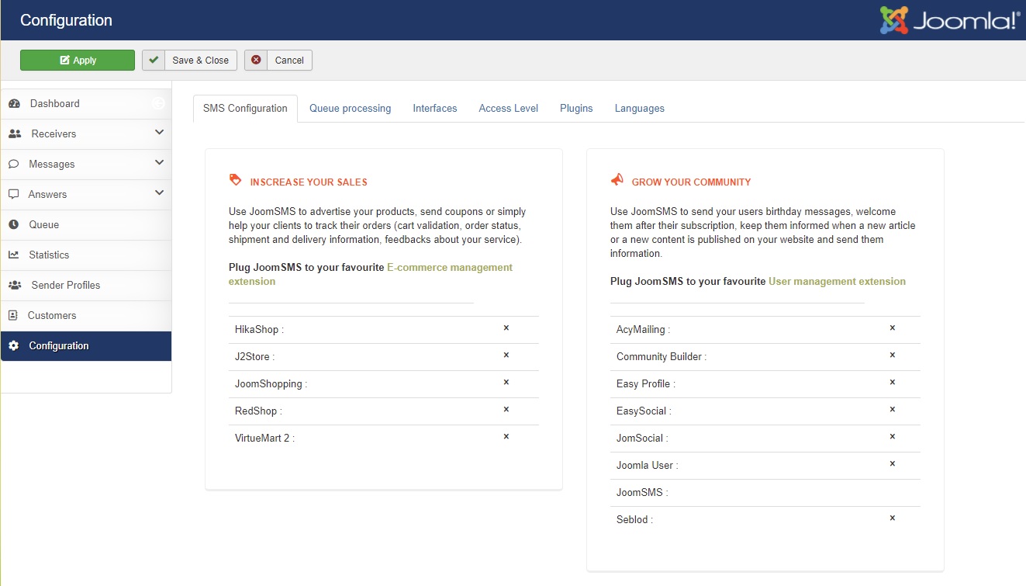Switch to the Plugins tab
Screen dimensions: 1026x586
[x=576, y=109]
